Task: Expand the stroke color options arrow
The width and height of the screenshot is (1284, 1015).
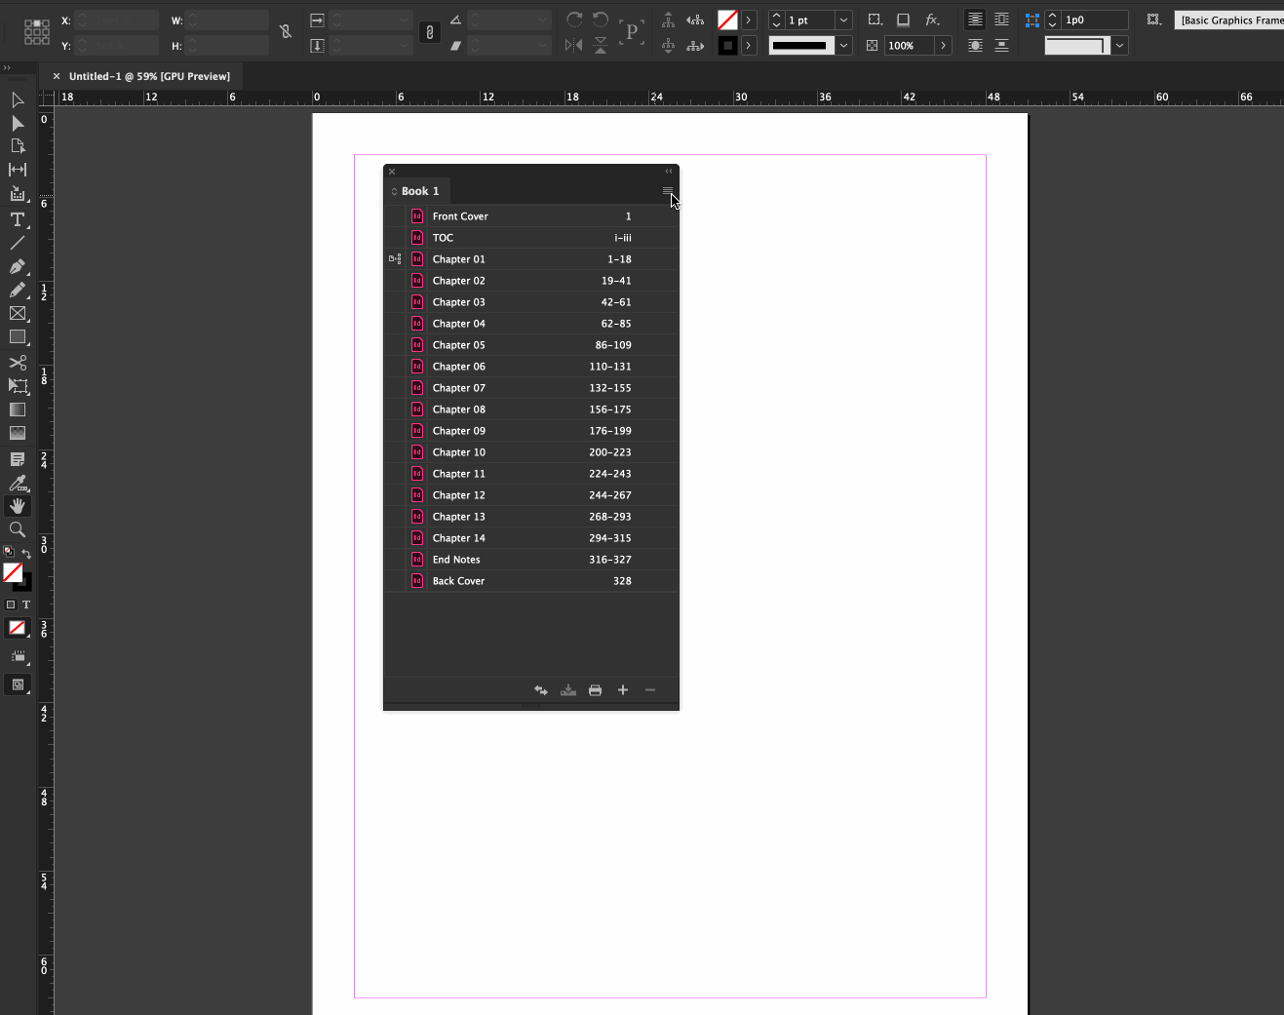Action: click(x=748, y=45)
